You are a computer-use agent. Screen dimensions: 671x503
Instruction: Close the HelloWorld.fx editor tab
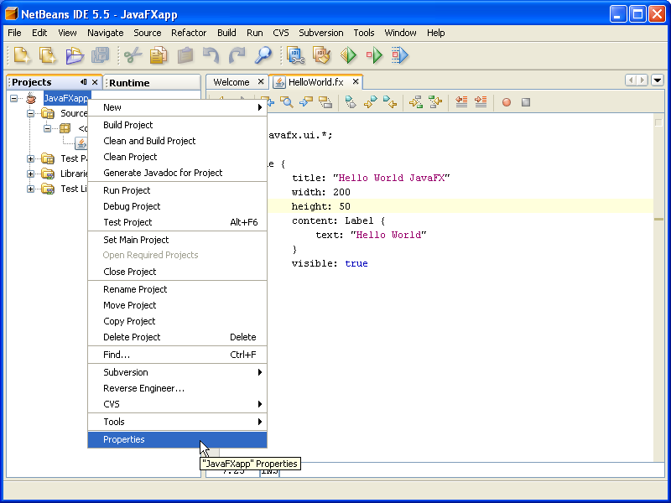coord(356,82)
